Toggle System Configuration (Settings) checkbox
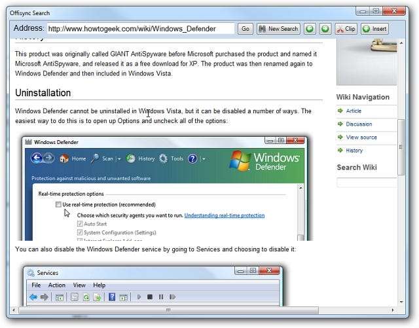 [80, 232]
